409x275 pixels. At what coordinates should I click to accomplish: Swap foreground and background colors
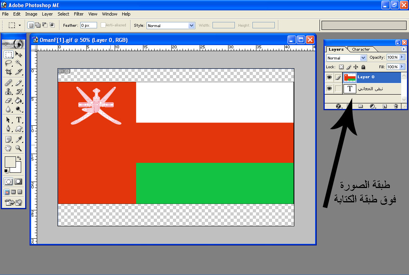[x=19, y=158]
